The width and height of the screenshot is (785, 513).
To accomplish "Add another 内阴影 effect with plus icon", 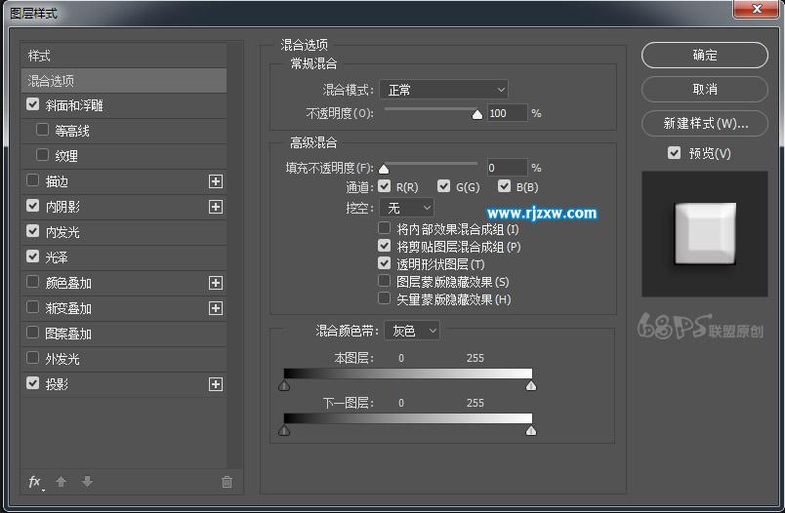I will [216, 207].
